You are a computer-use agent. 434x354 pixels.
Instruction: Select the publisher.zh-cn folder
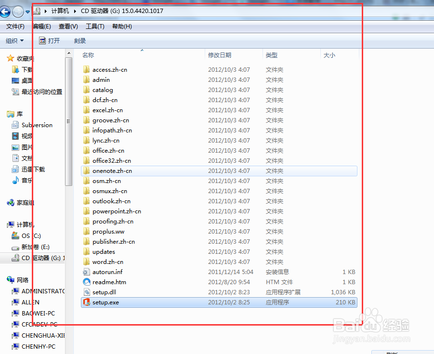point(219,242)
